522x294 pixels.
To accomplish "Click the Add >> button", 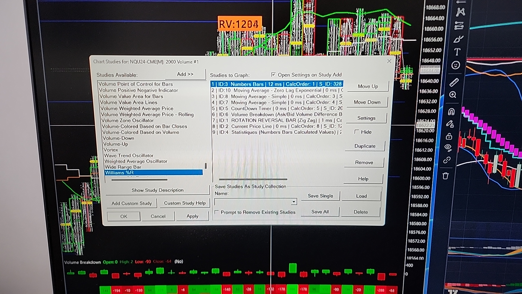I will tap(185, 74).
